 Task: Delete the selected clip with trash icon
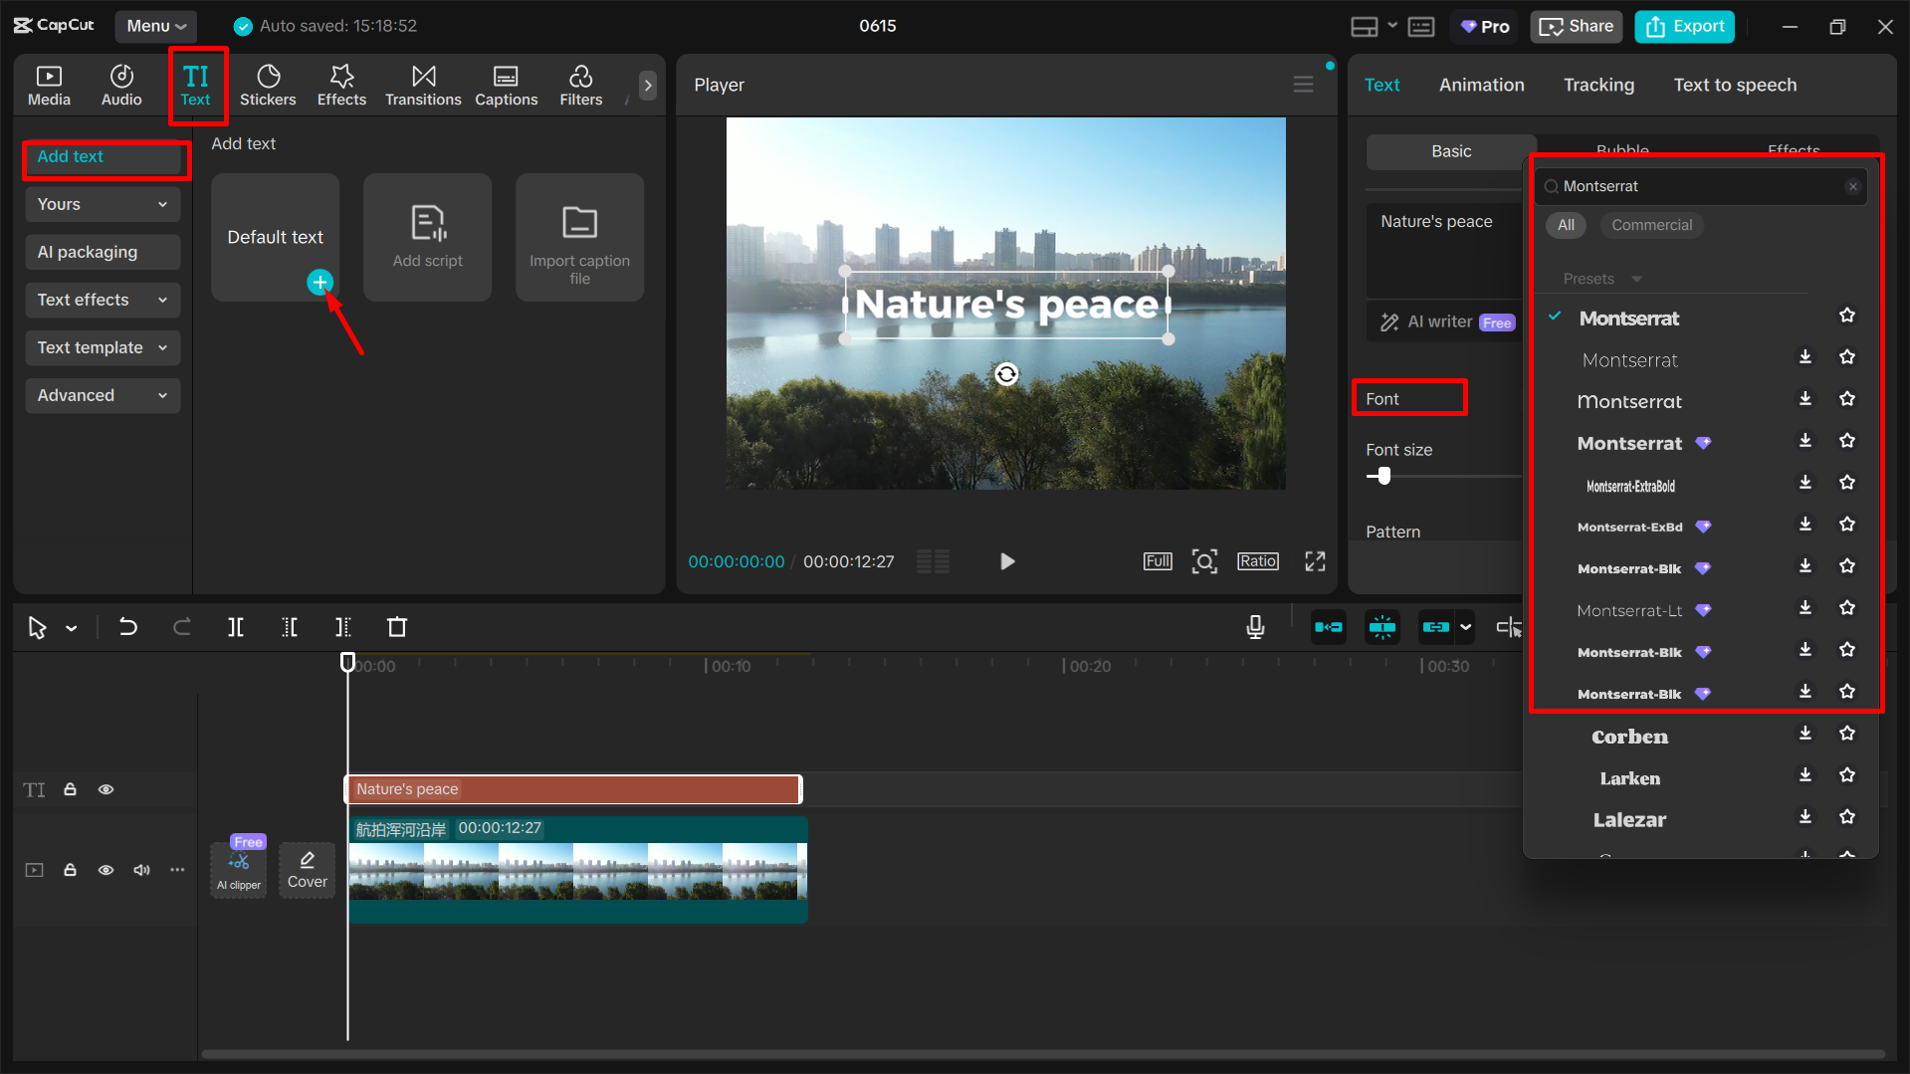click(x=397, y=627)
